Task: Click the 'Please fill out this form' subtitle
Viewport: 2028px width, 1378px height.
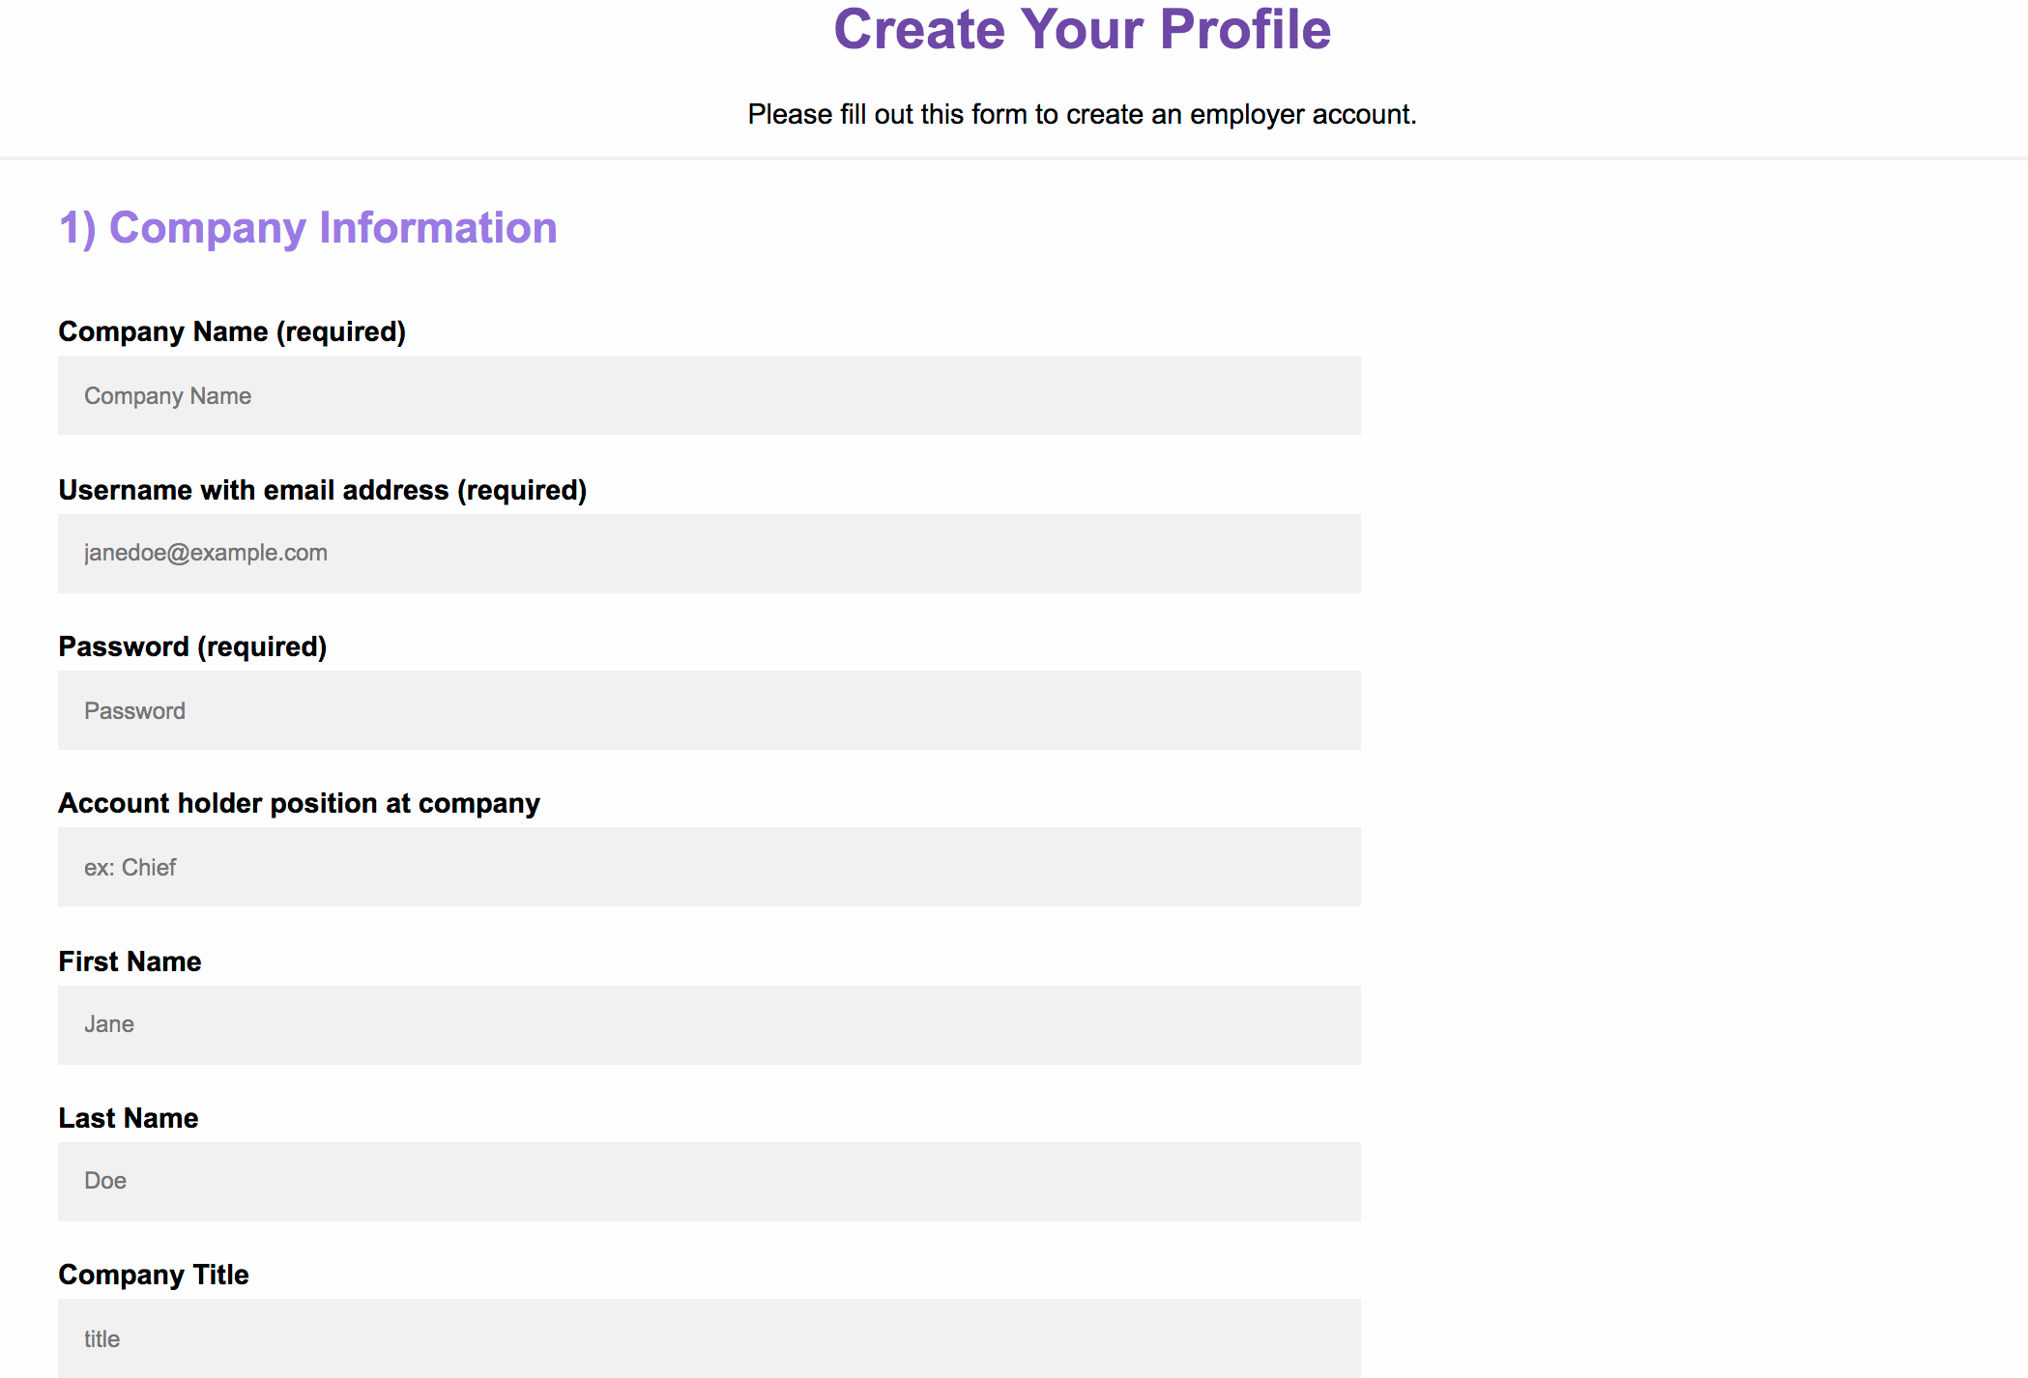Action: click(1082, 114)
